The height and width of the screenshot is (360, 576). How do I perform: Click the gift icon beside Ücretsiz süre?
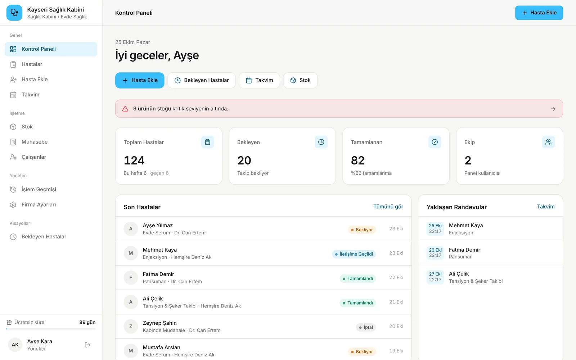pos(9,322)
